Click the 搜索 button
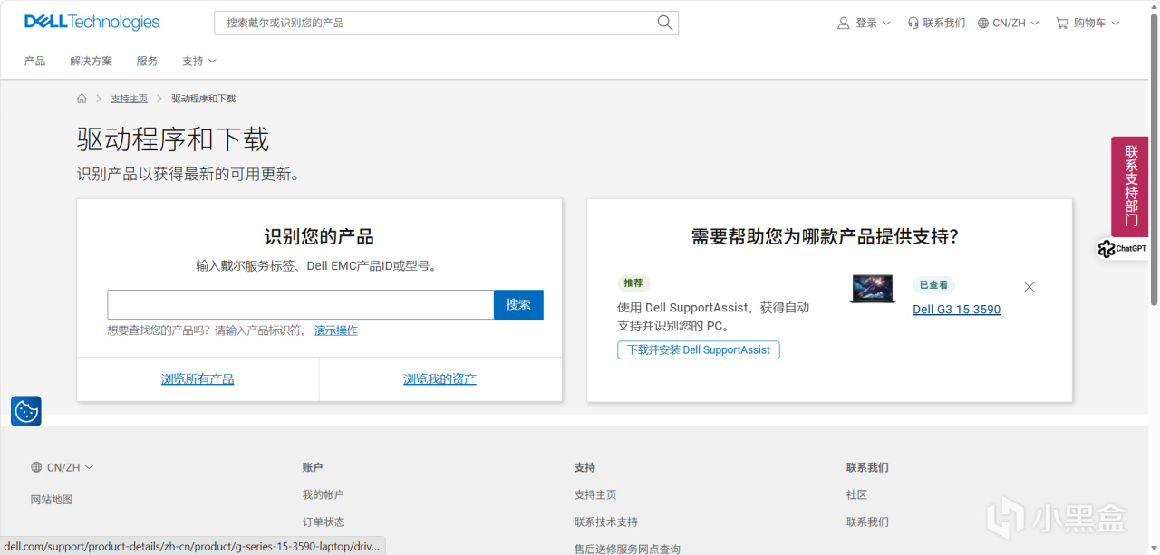1160x555 pixels. coord(518,304)
